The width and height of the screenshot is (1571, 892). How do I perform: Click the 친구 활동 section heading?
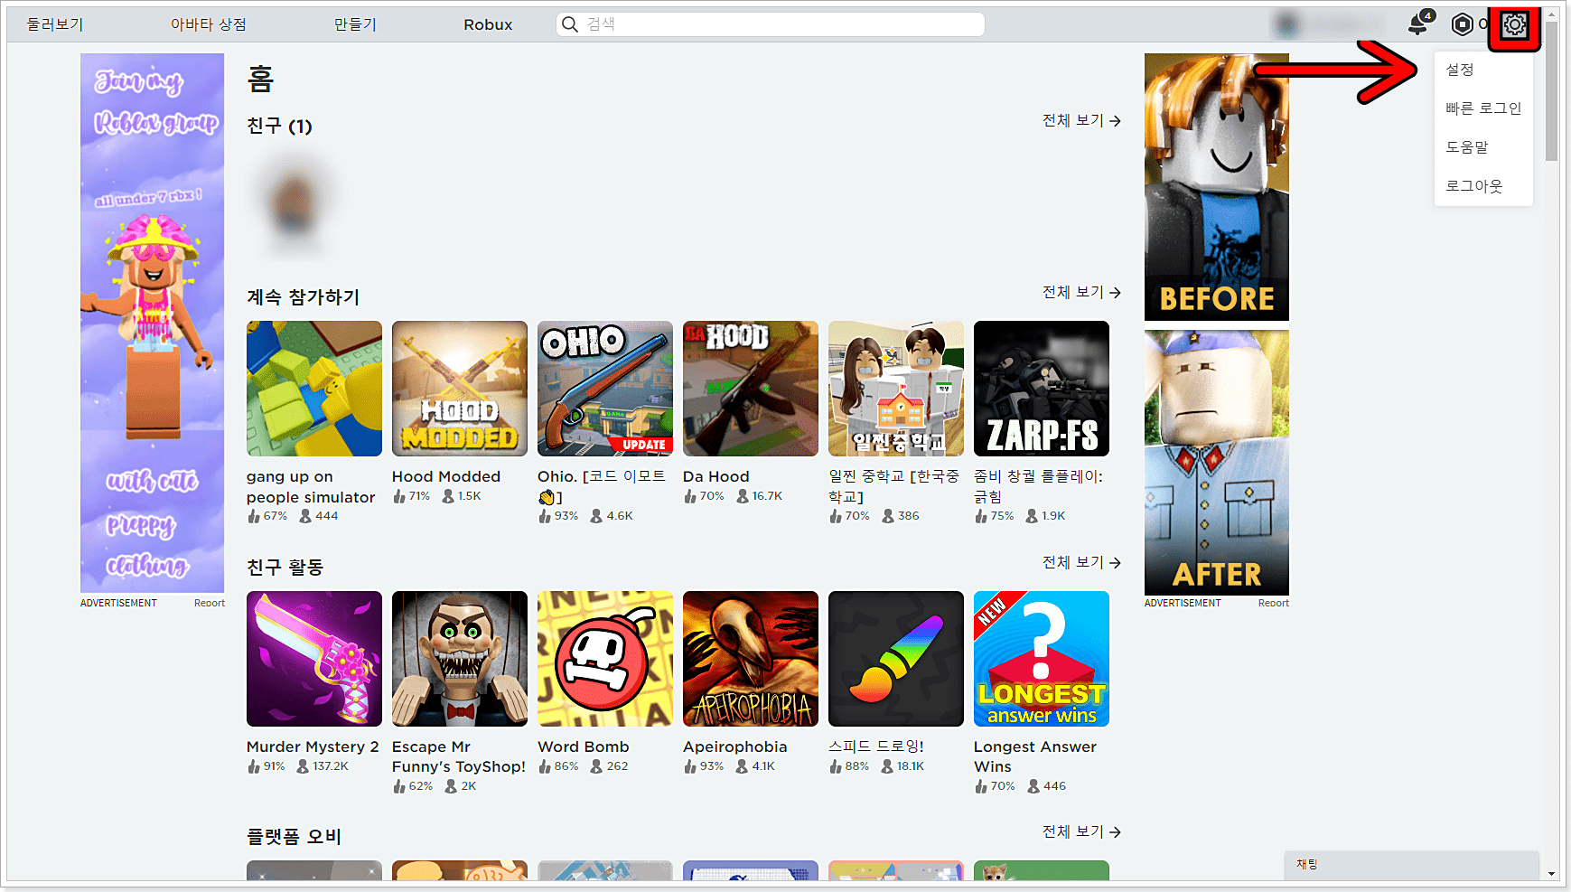[x=285, y=567]
